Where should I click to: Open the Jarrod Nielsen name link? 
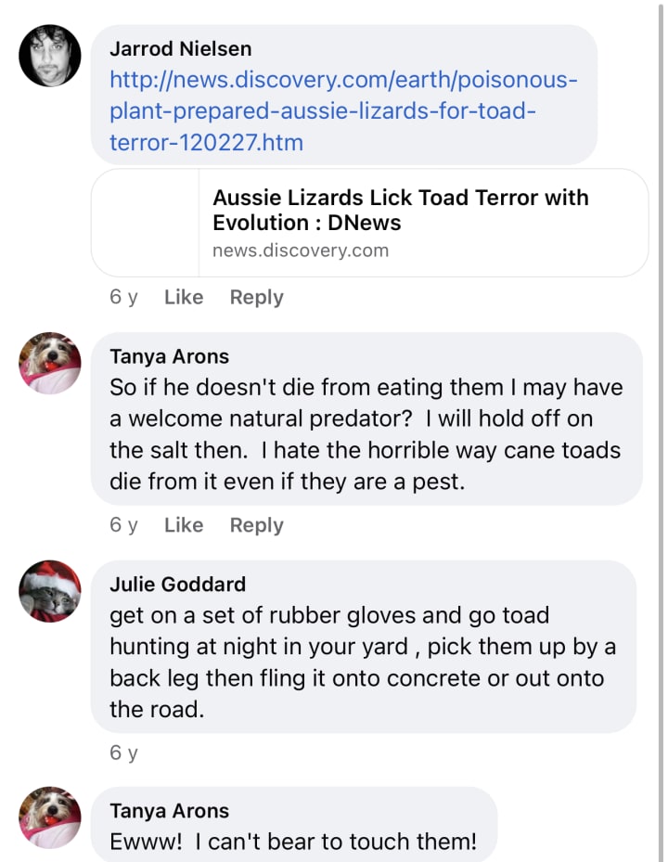click(181, 48)
